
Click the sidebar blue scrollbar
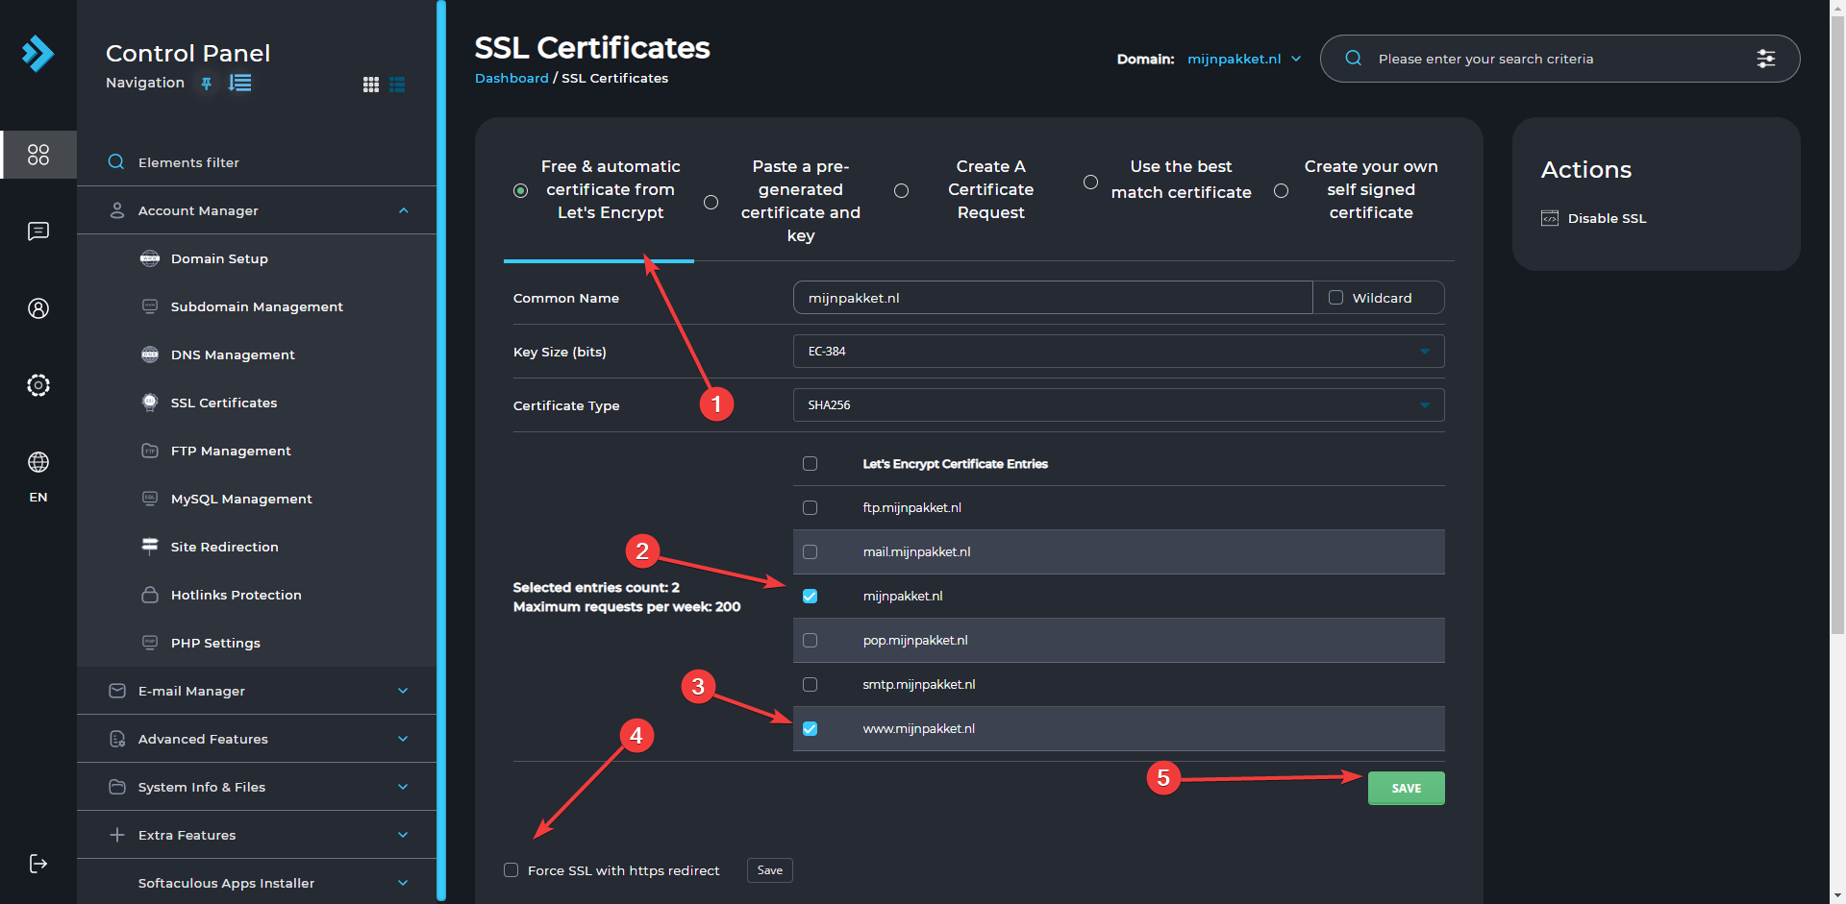click(x=441, y=450)
